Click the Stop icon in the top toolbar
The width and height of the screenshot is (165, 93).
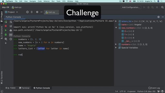tap(157, 7)
